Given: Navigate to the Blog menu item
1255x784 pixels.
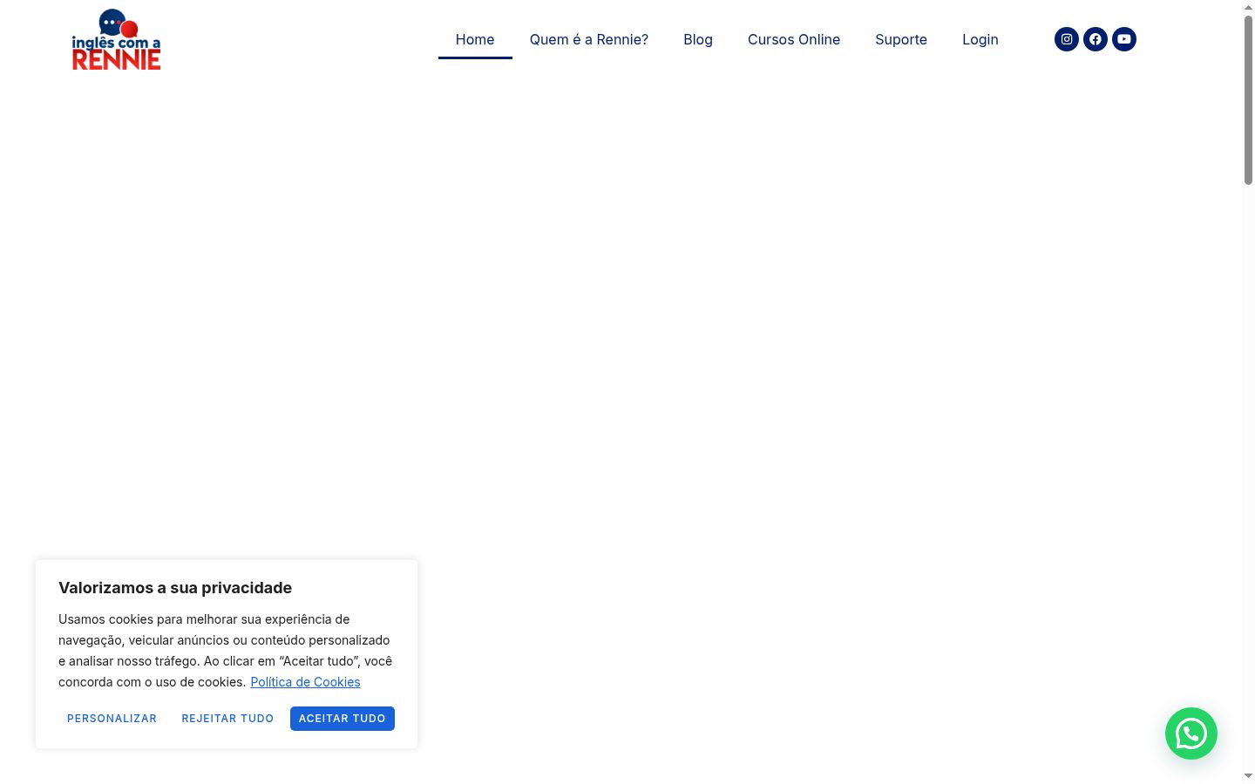Looking at the screenshot, I should (698, 39).
